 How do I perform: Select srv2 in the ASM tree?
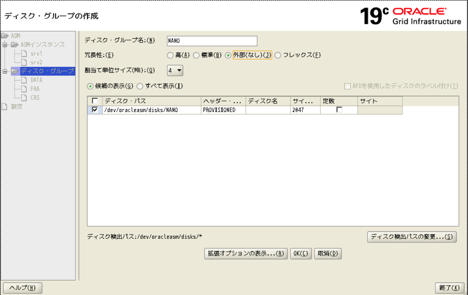36,62
